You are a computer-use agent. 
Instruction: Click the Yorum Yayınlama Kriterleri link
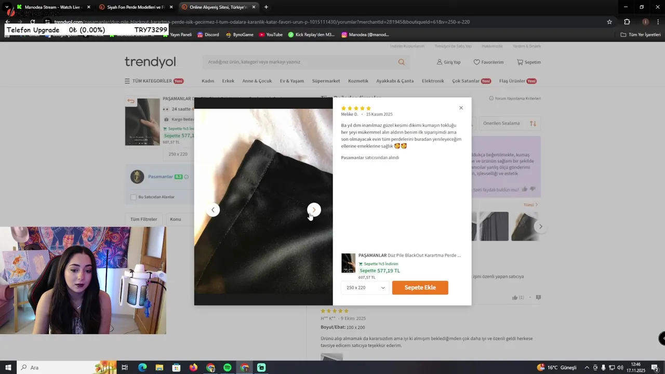click(x=515, y=98)
